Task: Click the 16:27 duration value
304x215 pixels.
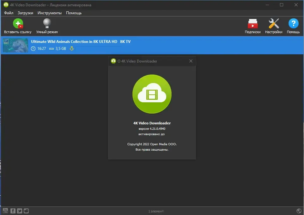Action: click(x=42, y=49)
